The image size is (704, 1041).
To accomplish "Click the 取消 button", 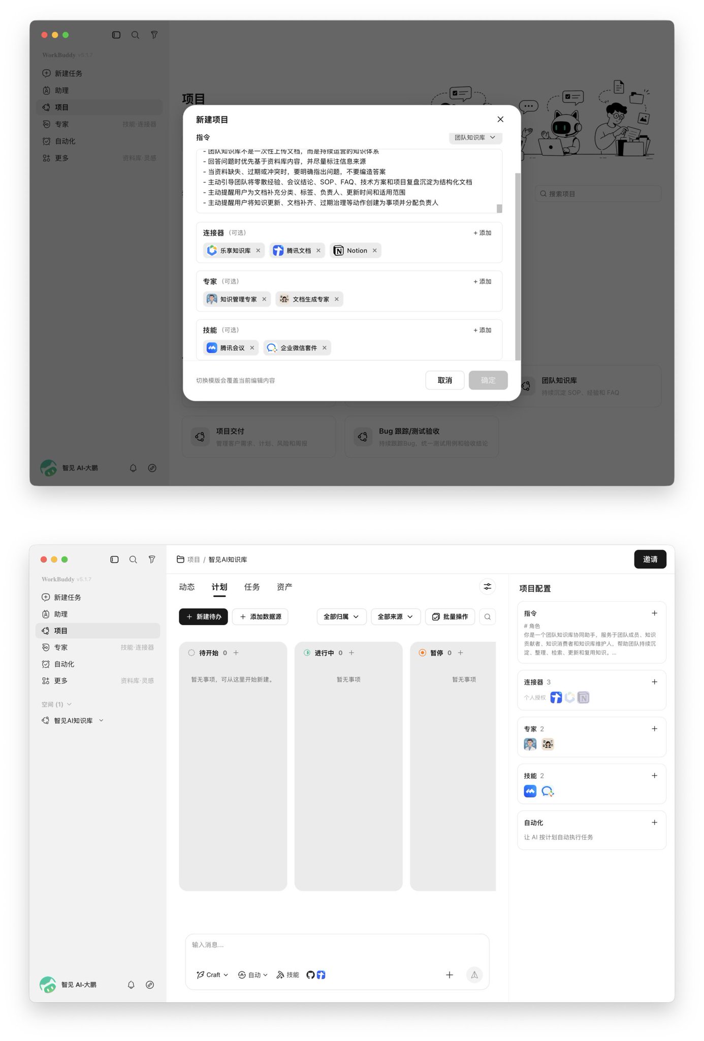I will (444, 380).
